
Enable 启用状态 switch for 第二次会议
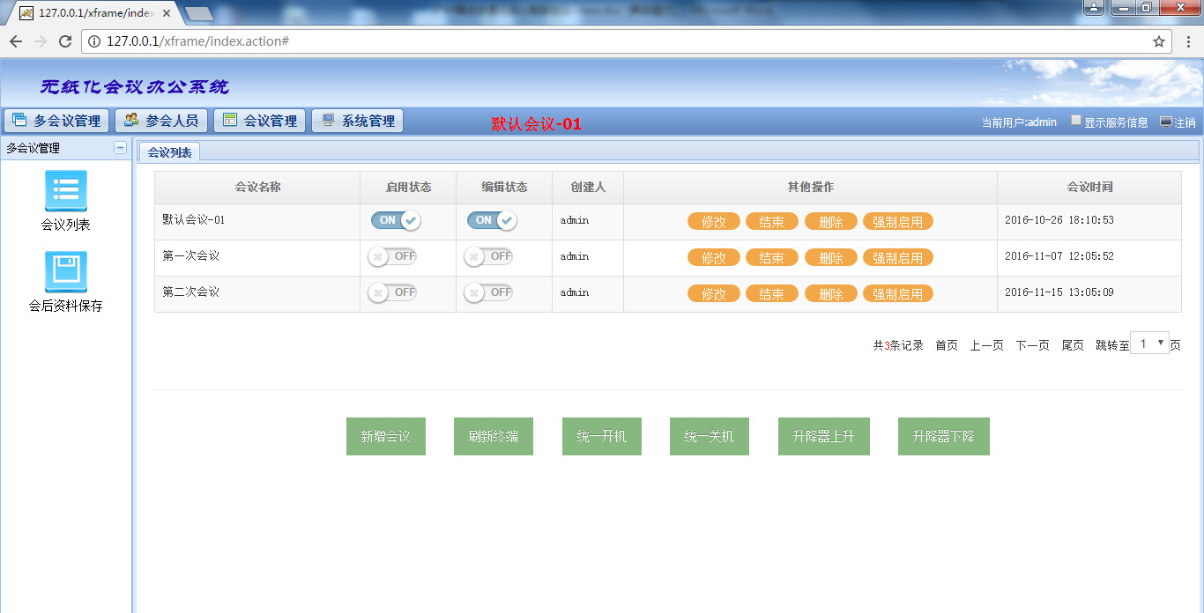coord(392,292)
